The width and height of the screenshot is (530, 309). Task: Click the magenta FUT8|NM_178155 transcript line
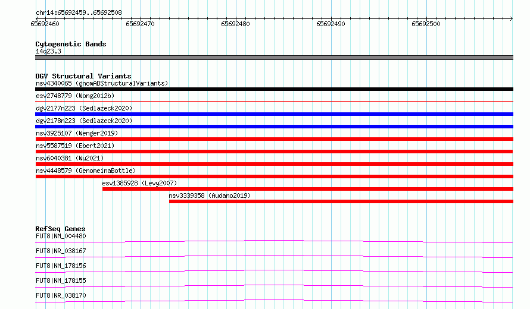274,286
